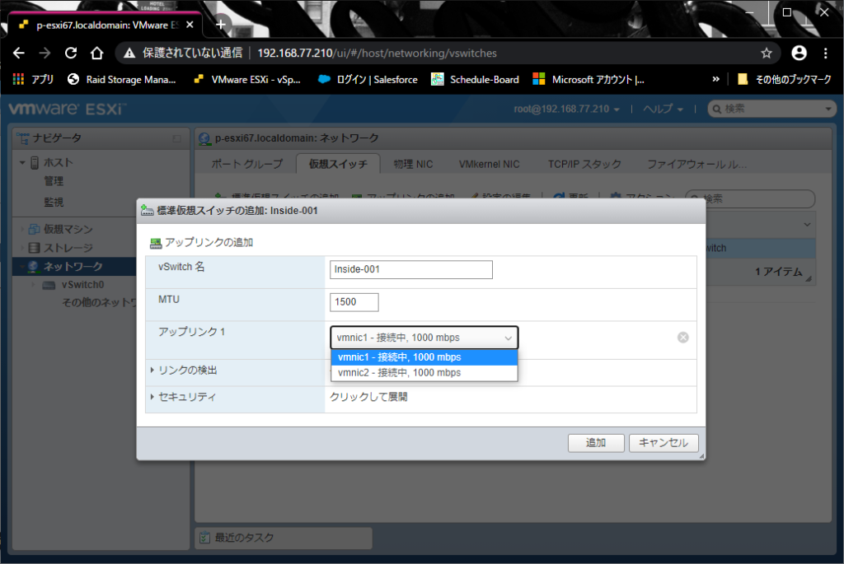Switch to the TCP/IP スタック tab

[584, 164]
